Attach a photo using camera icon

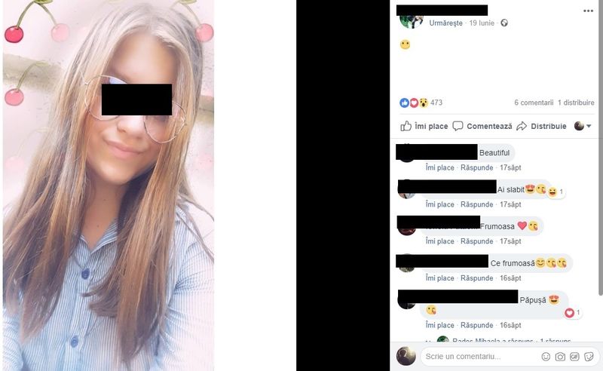tap(560, 357)
